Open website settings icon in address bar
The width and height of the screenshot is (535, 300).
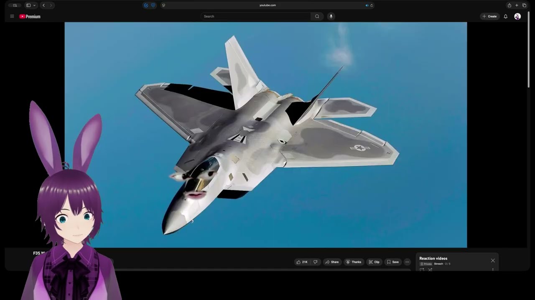coord(163,5)
